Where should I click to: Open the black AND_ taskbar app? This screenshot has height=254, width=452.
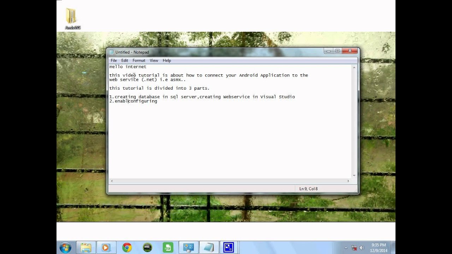click(147, 248)
